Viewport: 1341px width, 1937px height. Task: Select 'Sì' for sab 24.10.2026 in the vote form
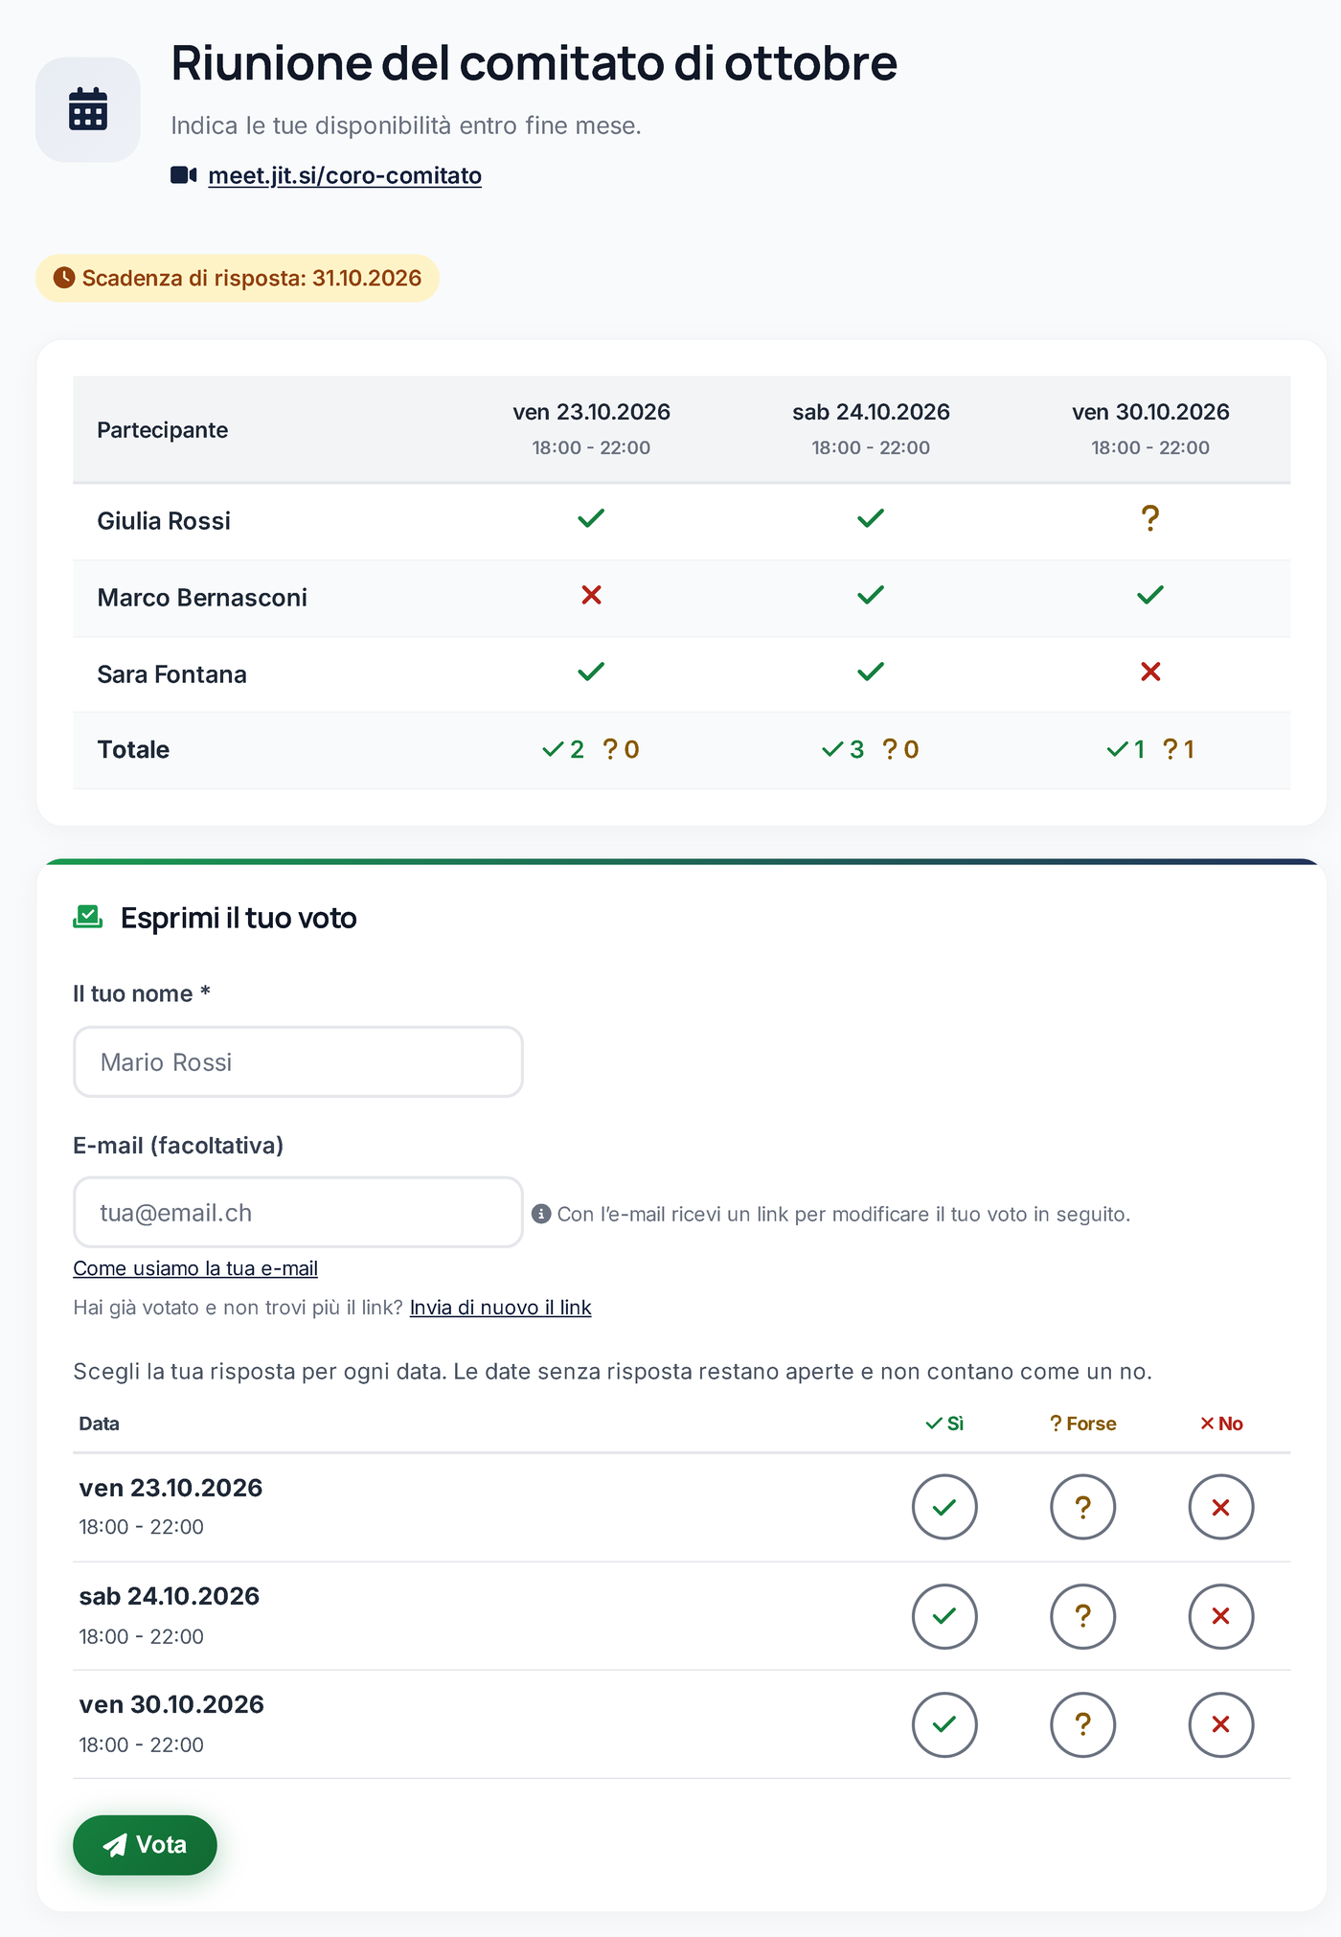[x=944, y=1616]
